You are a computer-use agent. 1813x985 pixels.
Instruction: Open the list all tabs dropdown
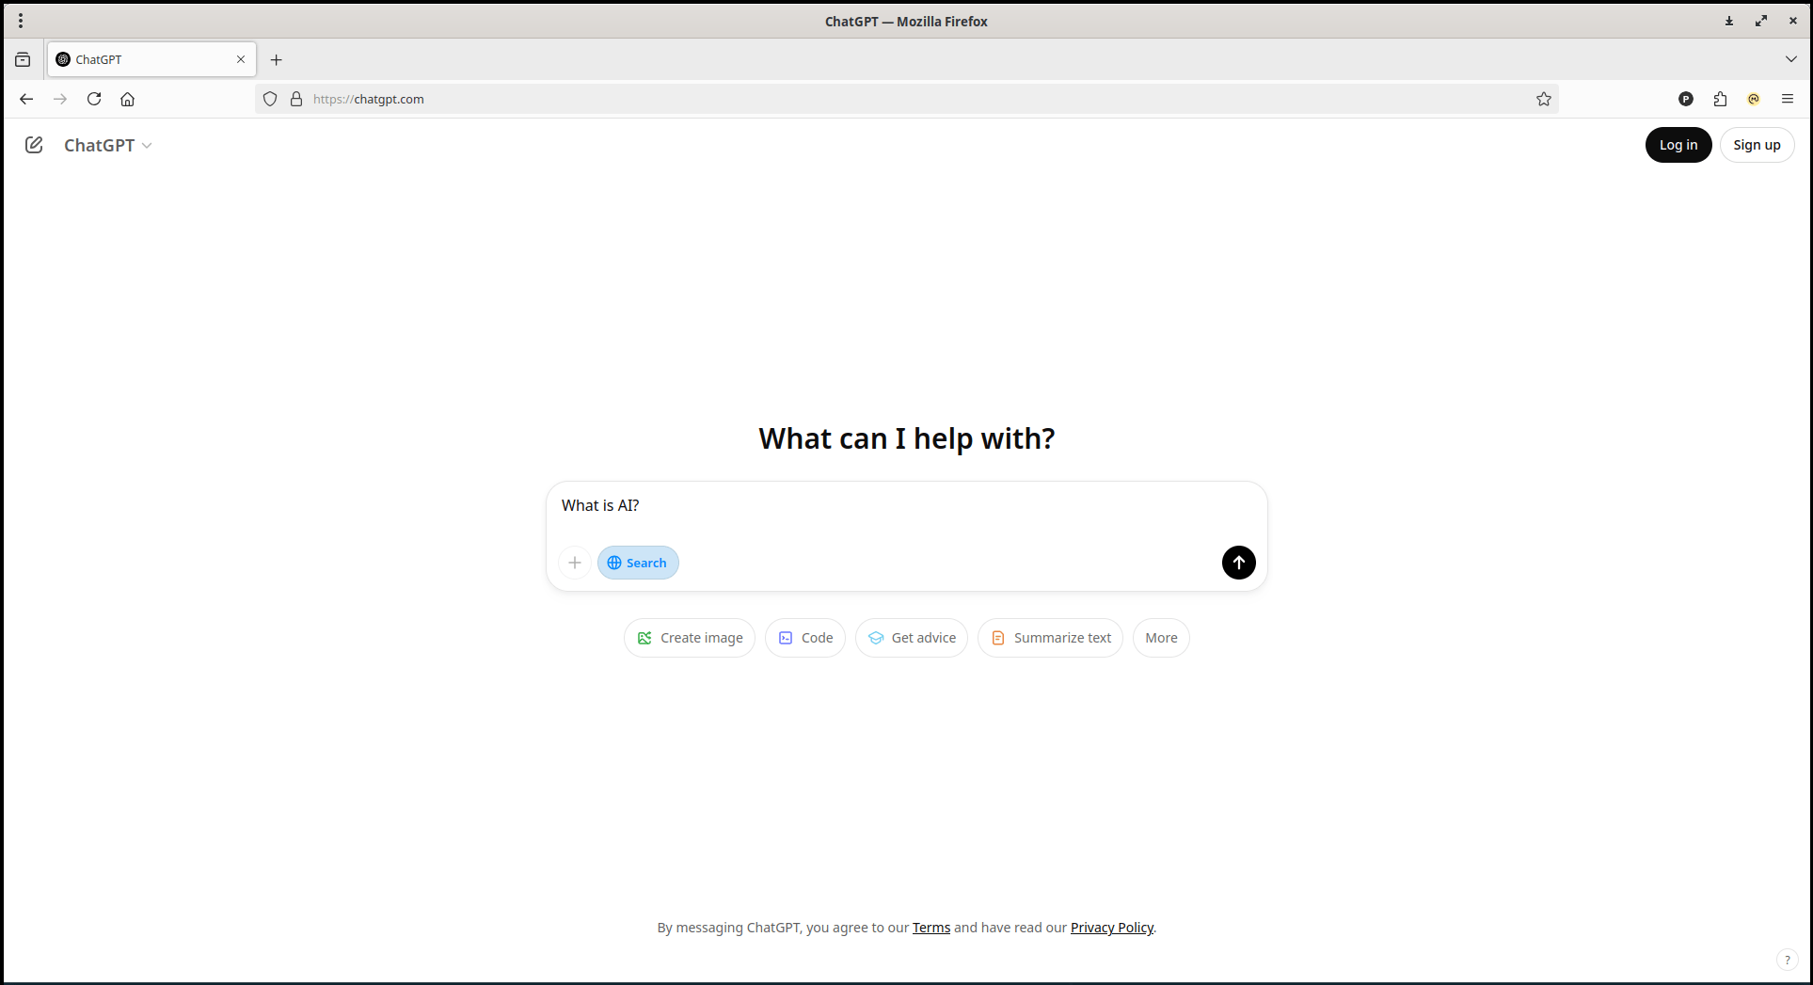(x=1790, y=58)
